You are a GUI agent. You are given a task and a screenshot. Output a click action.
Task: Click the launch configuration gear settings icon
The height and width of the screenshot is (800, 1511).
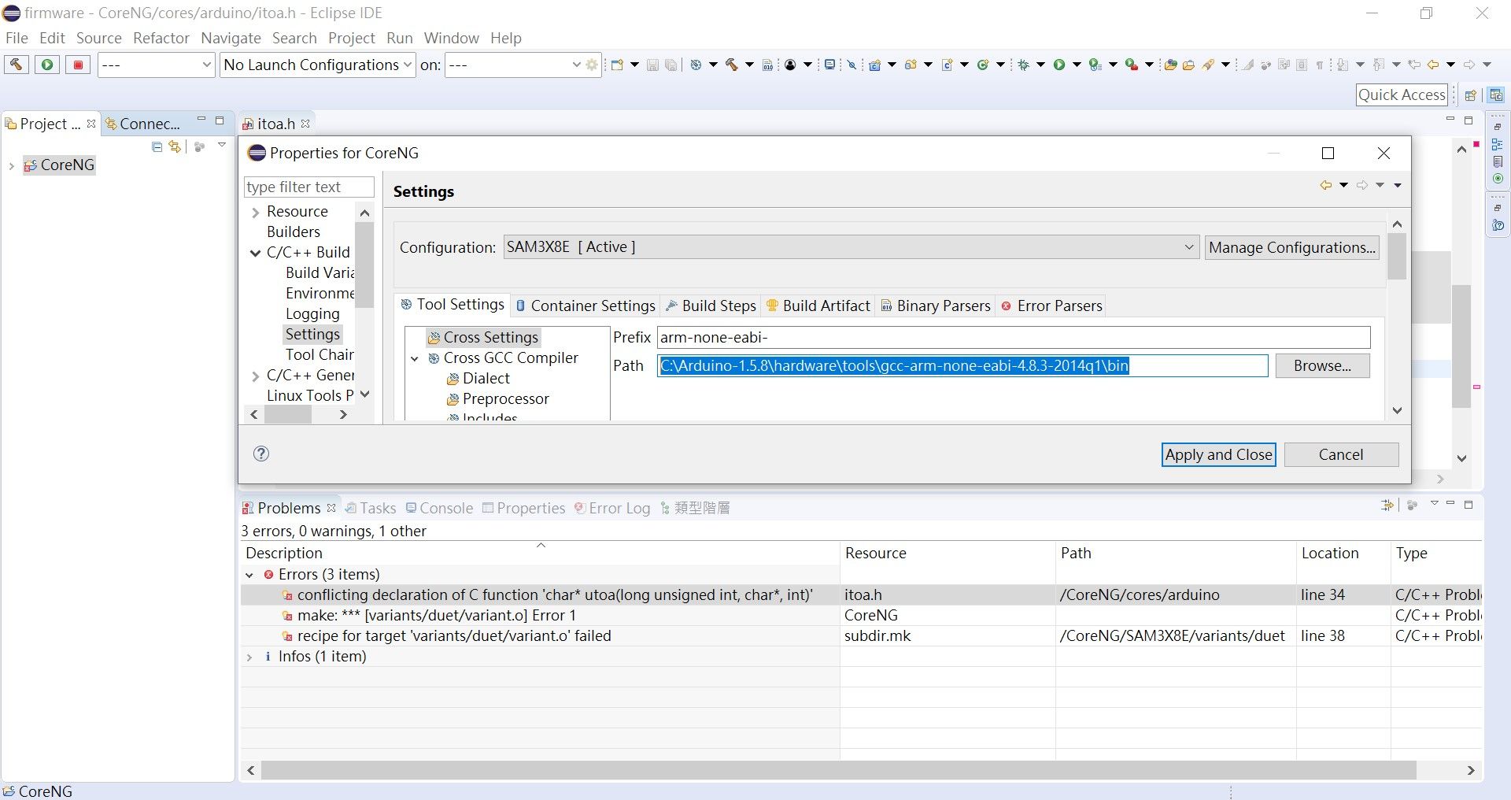tap(592, 65)
